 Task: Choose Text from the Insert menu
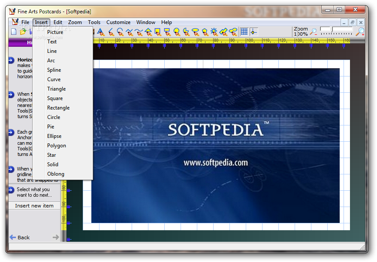[63, 42]
